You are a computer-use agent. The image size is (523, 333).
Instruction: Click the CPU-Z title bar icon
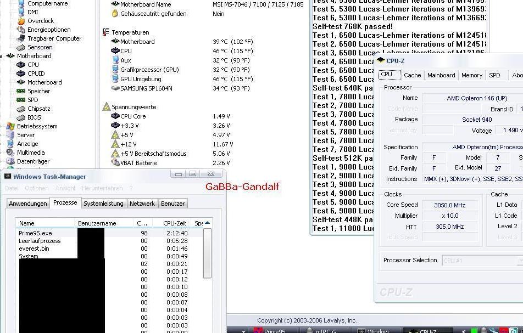pyautogui.click(x=381, y=60)
